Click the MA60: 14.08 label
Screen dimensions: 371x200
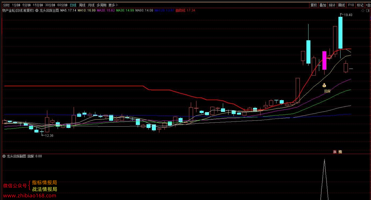pos(144,10)
